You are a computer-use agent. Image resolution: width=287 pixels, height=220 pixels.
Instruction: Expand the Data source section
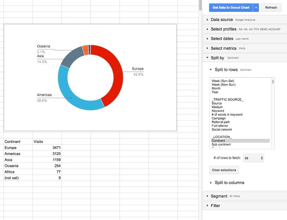pos(245,20)
